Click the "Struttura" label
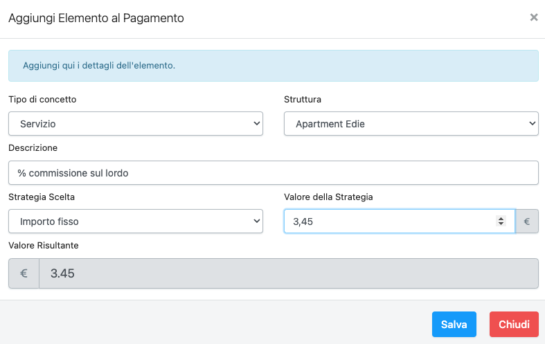The width and height of the screenshot is (545, 344). 303,99
